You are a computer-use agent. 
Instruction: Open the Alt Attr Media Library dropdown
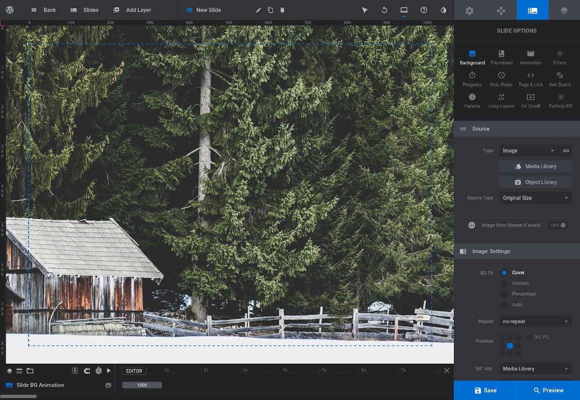tap(536, 369)
